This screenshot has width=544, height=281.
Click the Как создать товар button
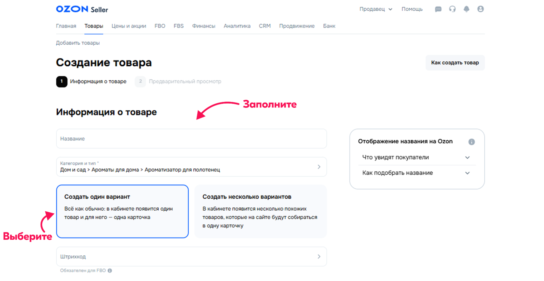point(455,63)
